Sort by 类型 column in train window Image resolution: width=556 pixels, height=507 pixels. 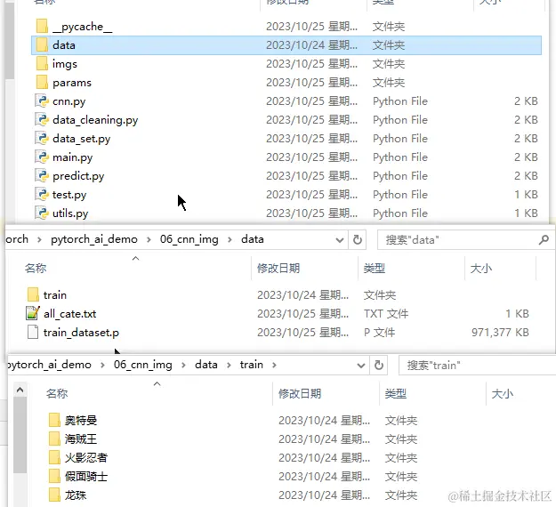(395, 393)
